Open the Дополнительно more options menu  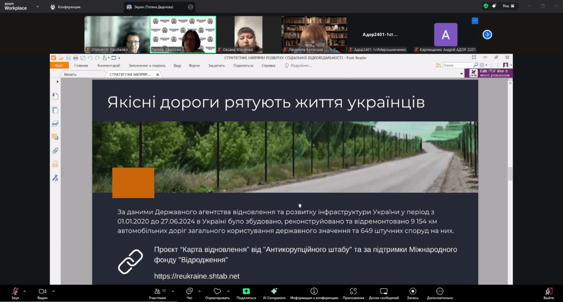[439, 292]
